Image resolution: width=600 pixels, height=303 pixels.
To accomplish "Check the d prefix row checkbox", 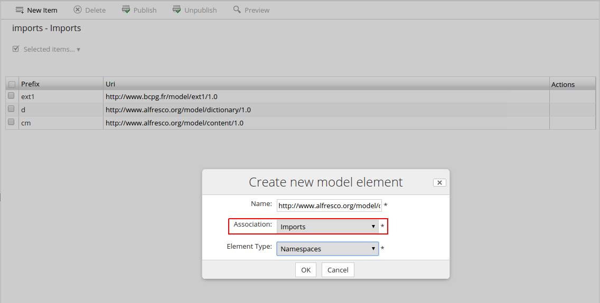I will pos(11,109).
